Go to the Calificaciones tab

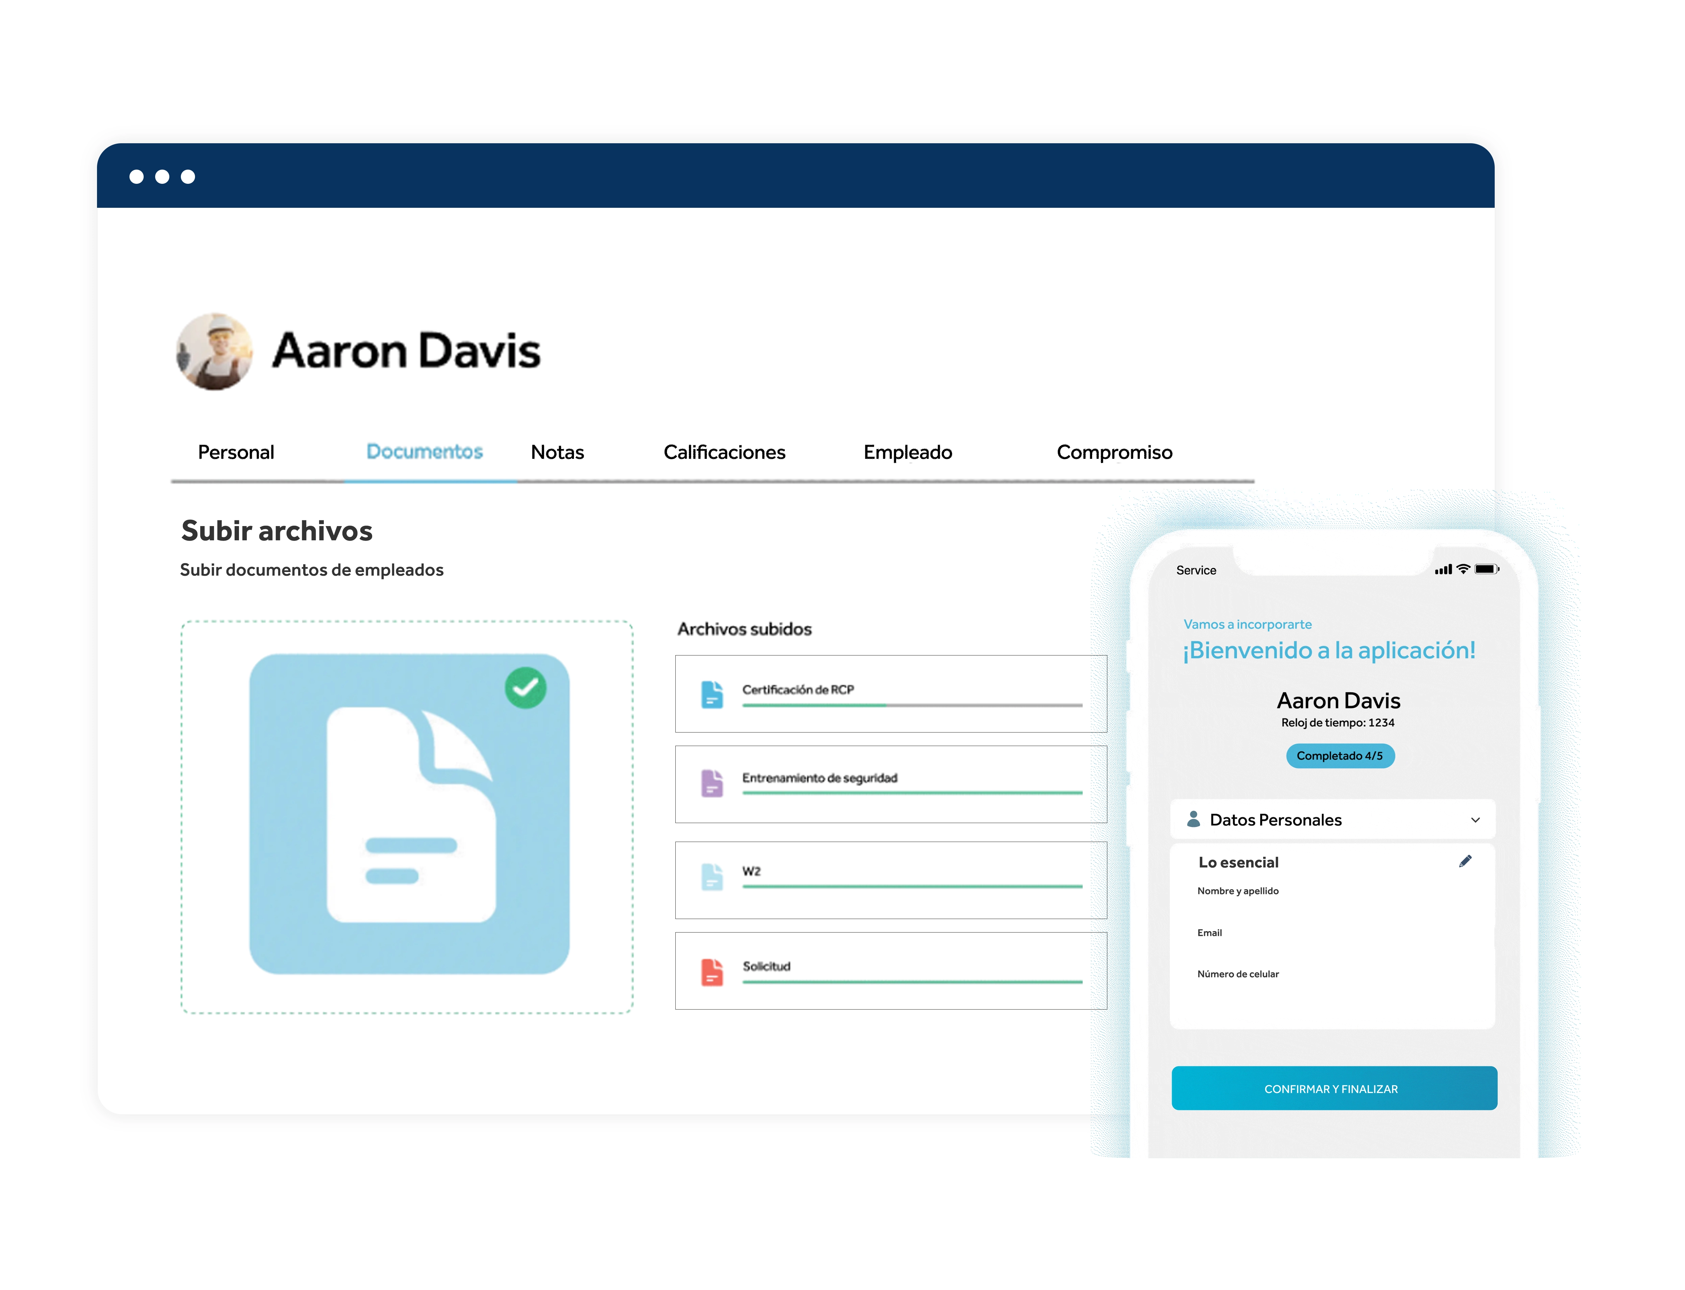tap(724, 452)
